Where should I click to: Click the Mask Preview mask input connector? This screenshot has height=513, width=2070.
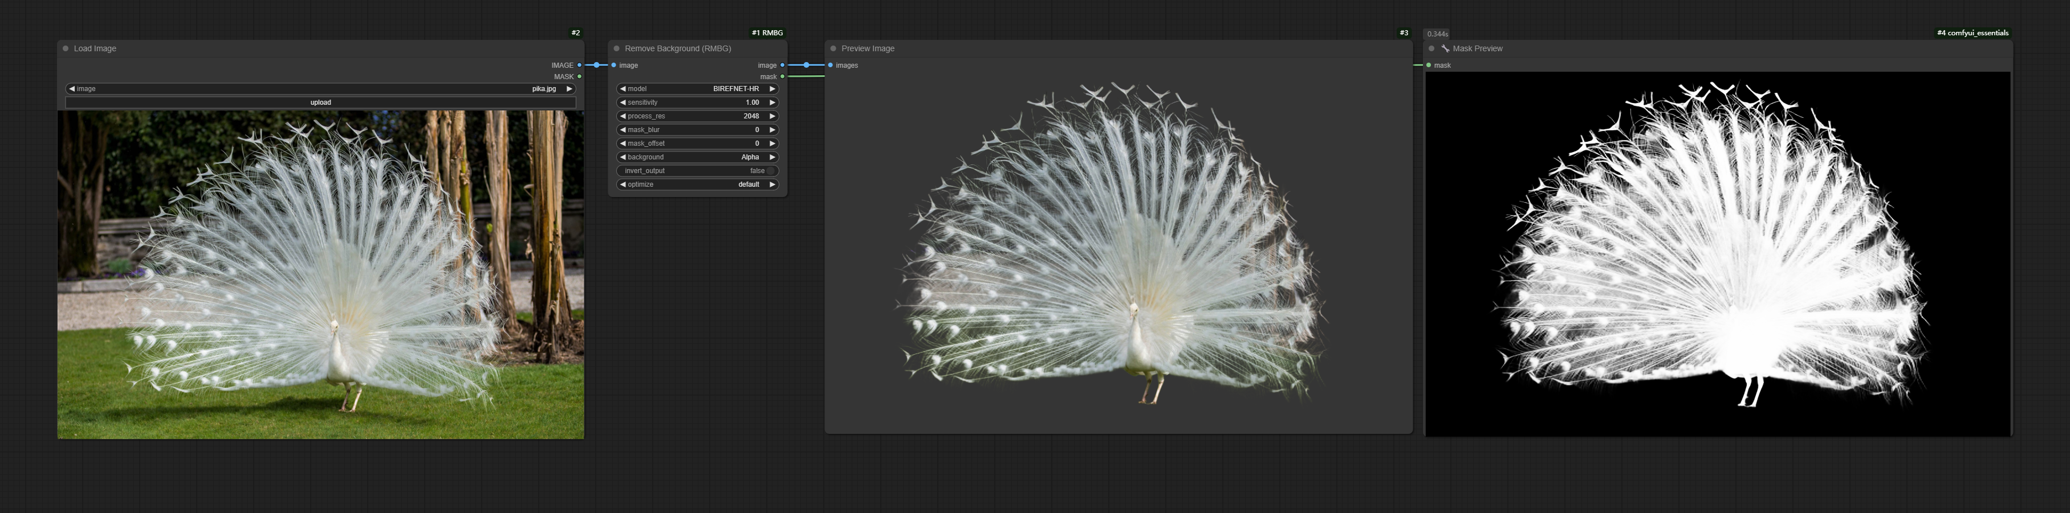(1428, 65)
